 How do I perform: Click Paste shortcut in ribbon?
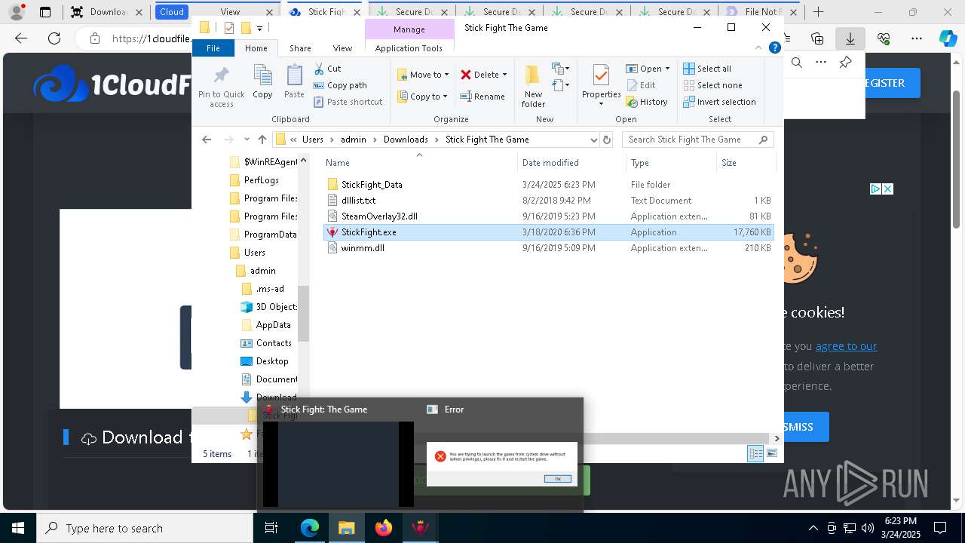click(348, 102)
